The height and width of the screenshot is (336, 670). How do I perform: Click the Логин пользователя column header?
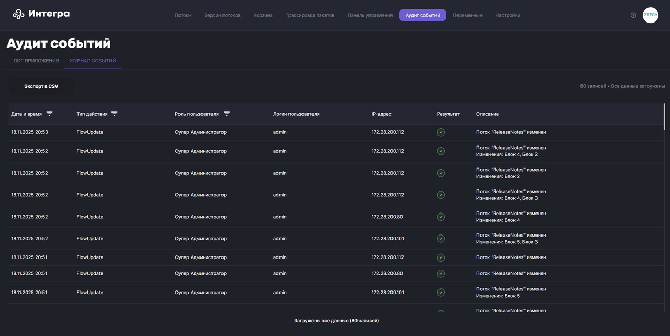click(296, 114)
